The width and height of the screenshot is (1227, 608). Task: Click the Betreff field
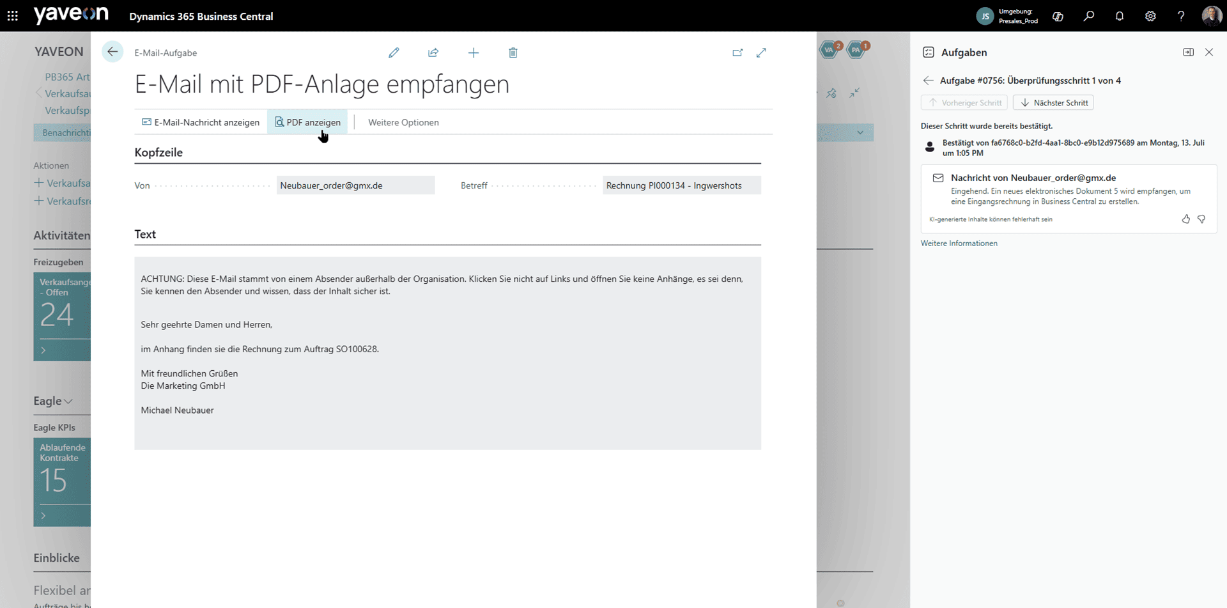(681, 185)
